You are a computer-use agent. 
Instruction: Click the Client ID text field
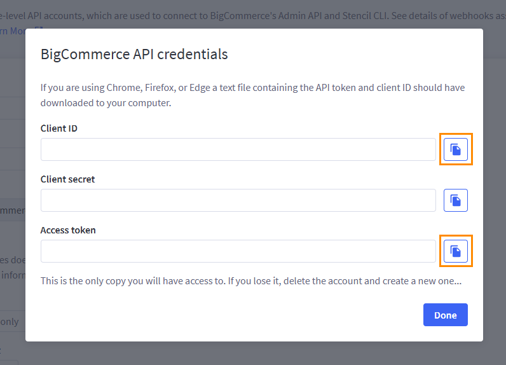click(238, 149)
